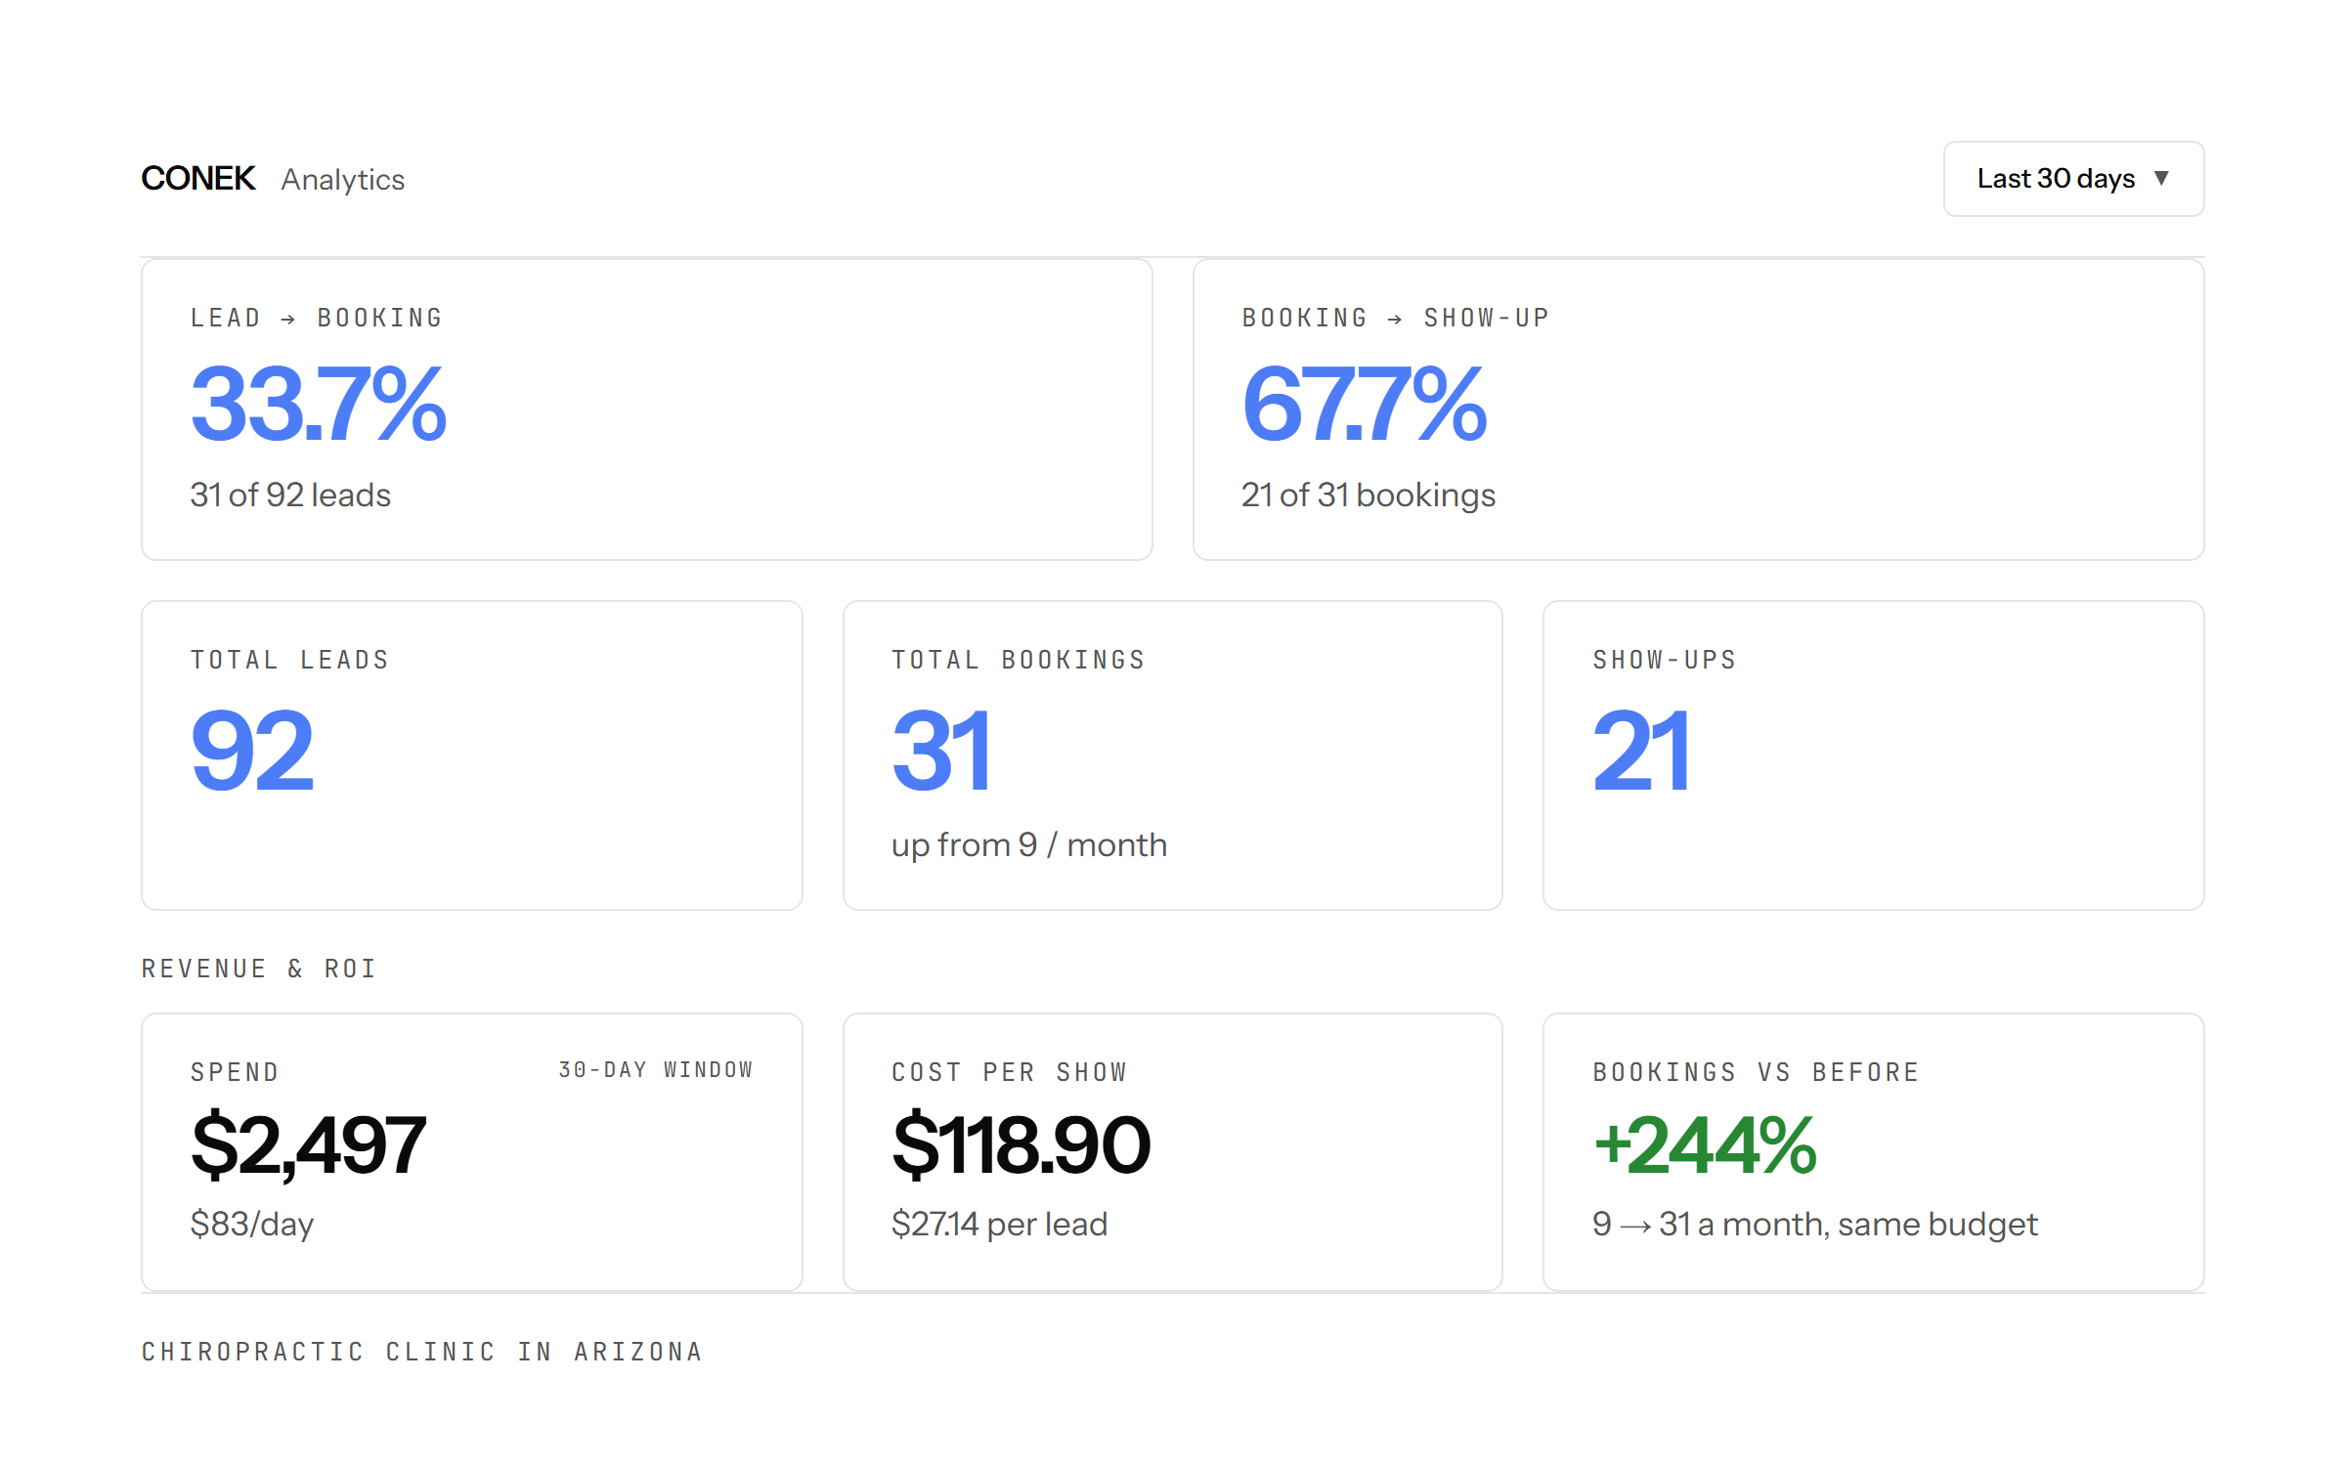Click the '21 of 31 bookings' caption

tap(1368, 496)
